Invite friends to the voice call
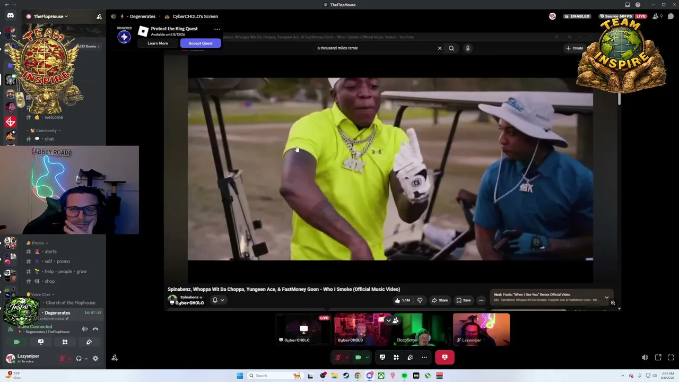The image size is (679, 382). pyautogui.click(x=115, y=358)
